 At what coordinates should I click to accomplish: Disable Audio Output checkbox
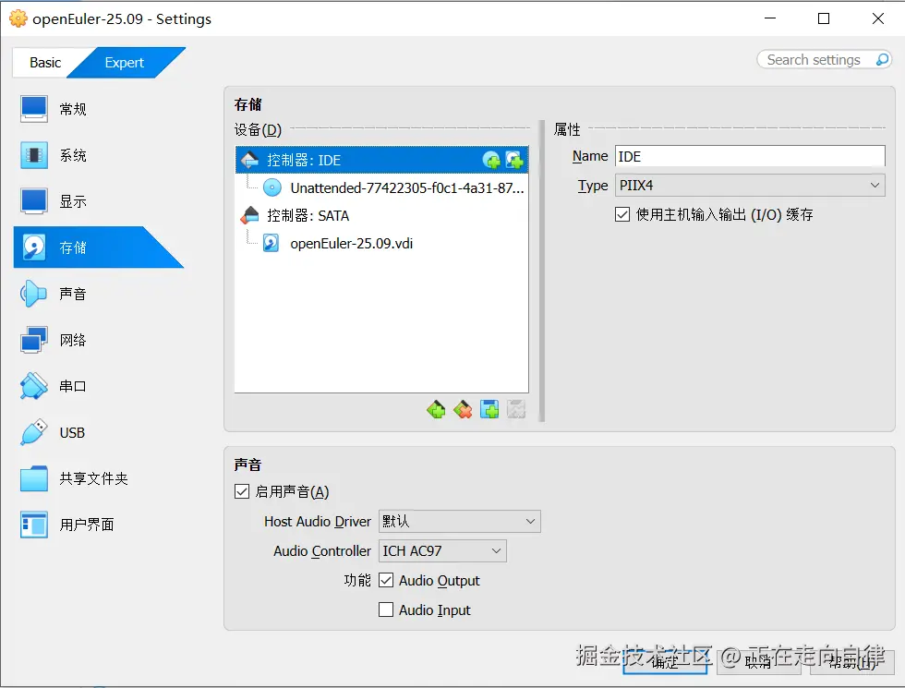click(x=386, y=580)
